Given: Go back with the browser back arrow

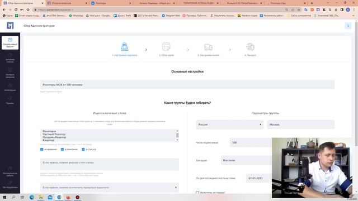Looking at the screenshot, I should (x=4, y=10).
